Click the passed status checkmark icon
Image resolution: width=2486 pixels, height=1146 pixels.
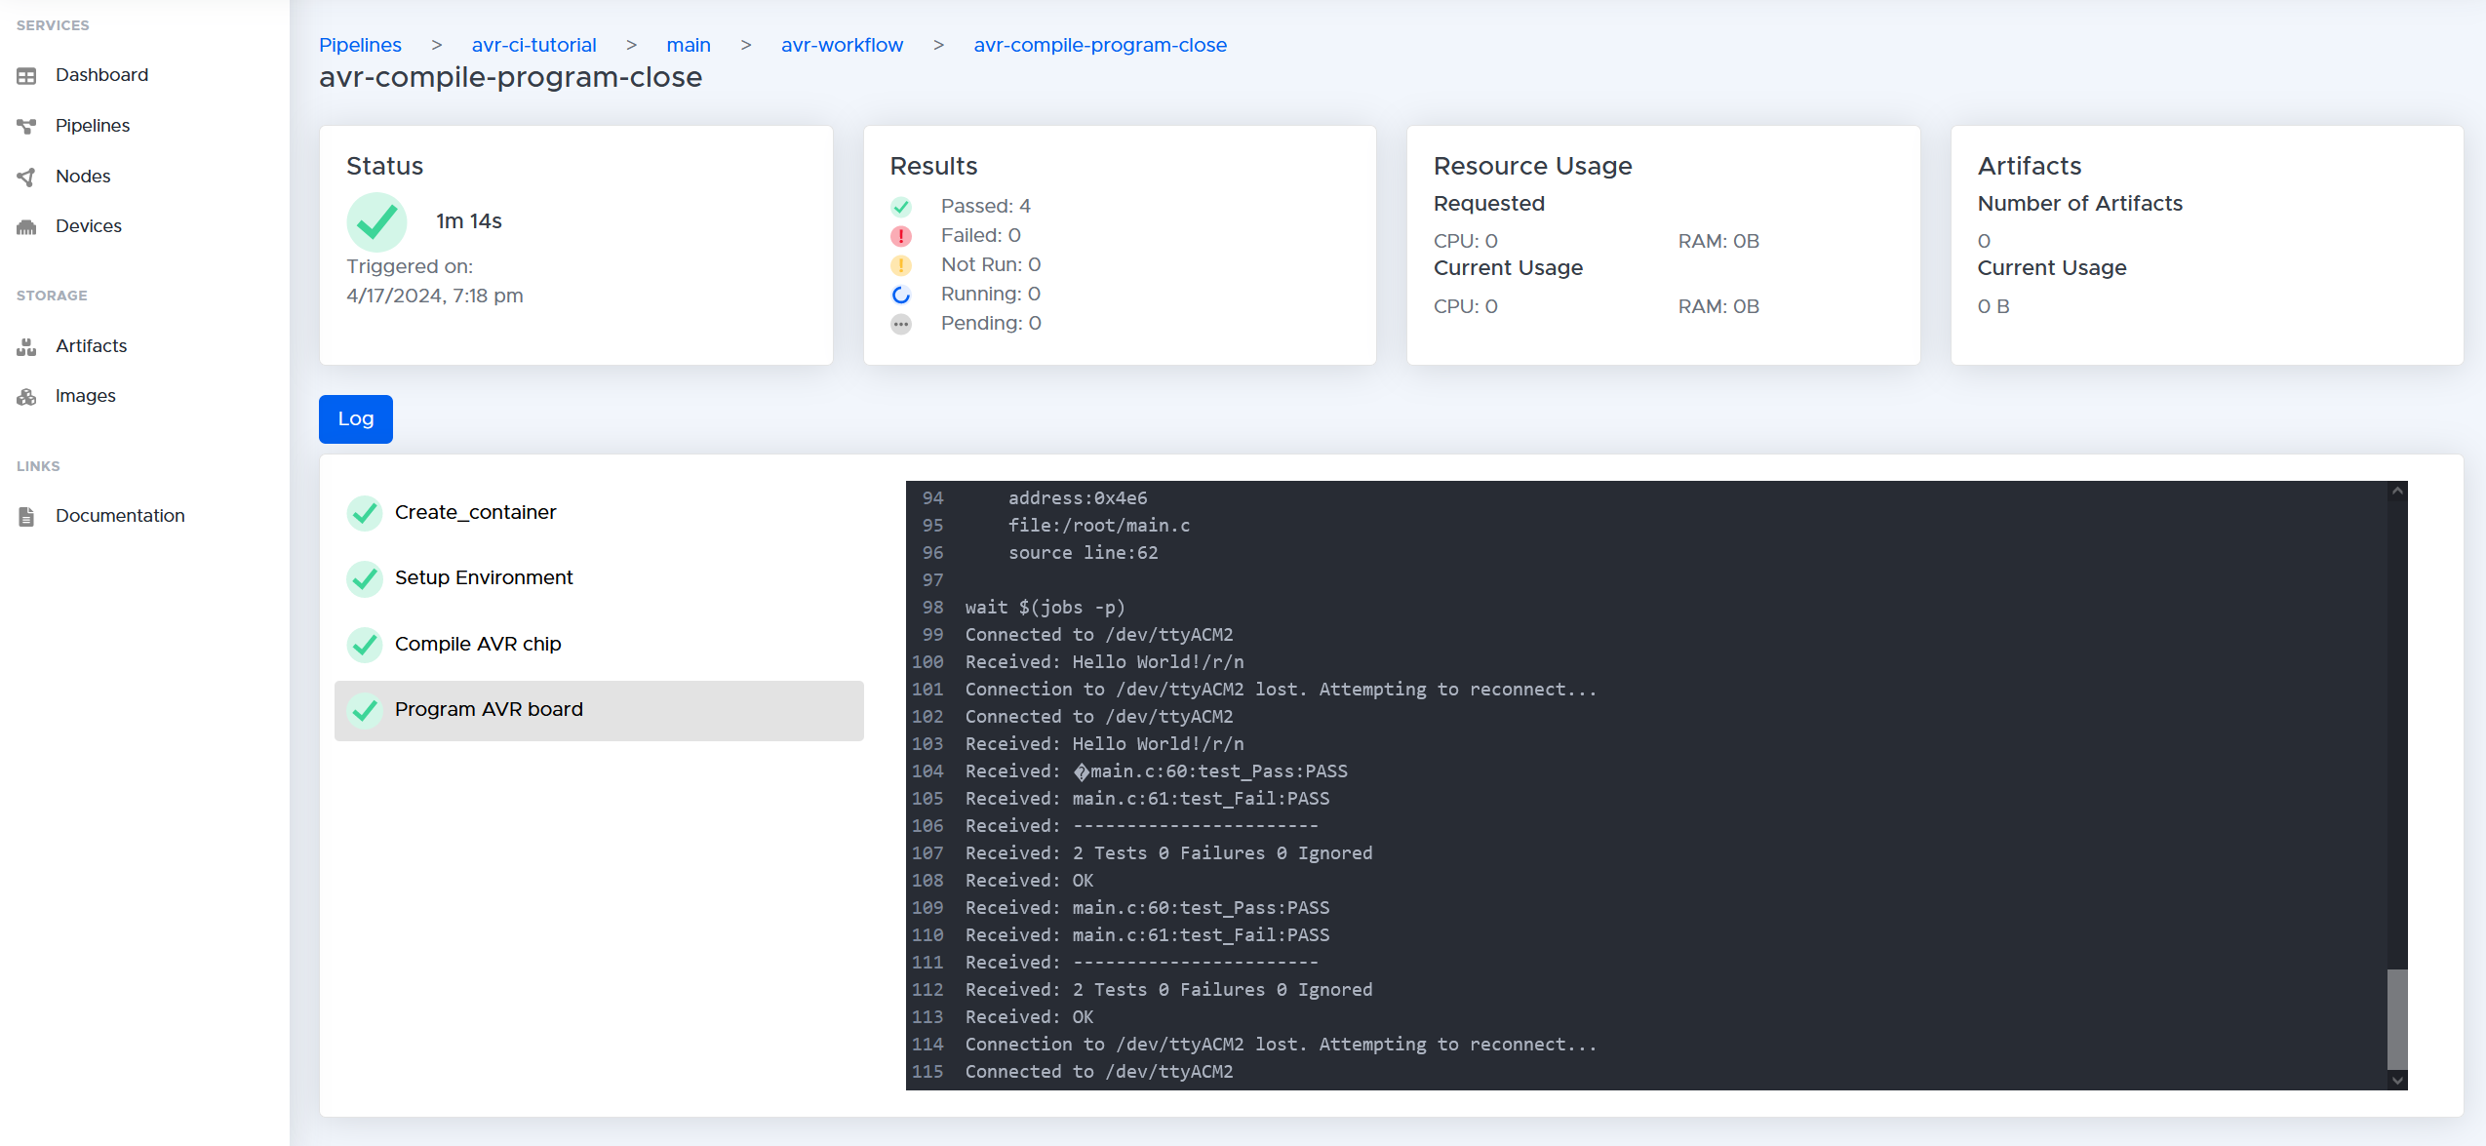(900, 206)
